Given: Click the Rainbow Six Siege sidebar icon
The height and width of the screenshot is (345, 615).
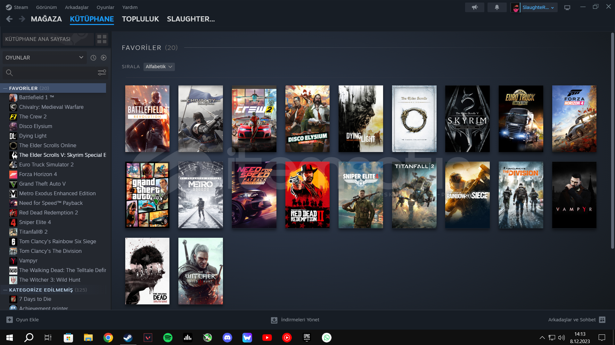Looking at the screenshot, I should tap(13, 242).
